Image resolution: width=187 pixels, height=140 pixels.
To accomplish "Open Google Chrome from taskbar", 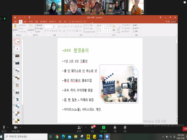I will tap(57, 137).
